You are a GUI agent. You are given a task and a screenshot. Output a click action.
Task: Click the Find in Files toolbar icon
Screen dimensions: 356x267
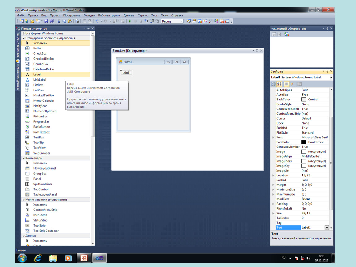tap(77, 21)
